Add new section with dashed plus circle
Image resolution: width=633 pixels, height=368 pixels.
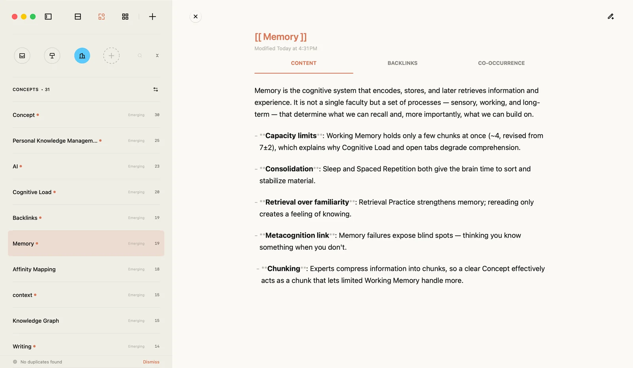click(x=112, y=56)
